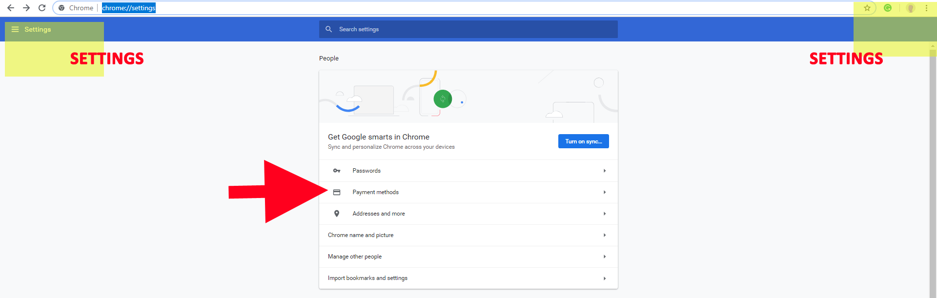This screenshot has height=298, width=937.
Task: Click the location pin beside Addresses
Action: 337,214
